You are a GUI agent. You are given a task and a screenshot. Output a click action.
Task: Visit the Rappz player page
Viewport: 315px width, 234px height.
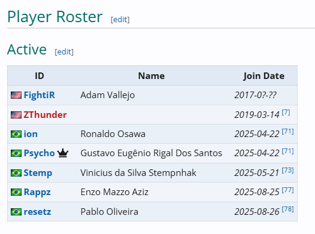click(x=37, y=192)
